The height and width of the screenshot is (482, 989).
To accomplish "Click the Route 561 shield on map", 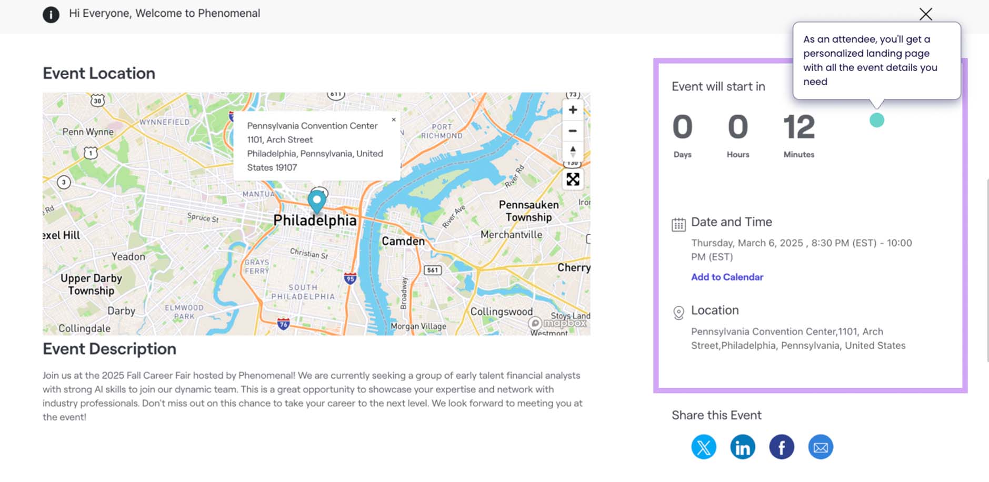I will click(433, 270).
